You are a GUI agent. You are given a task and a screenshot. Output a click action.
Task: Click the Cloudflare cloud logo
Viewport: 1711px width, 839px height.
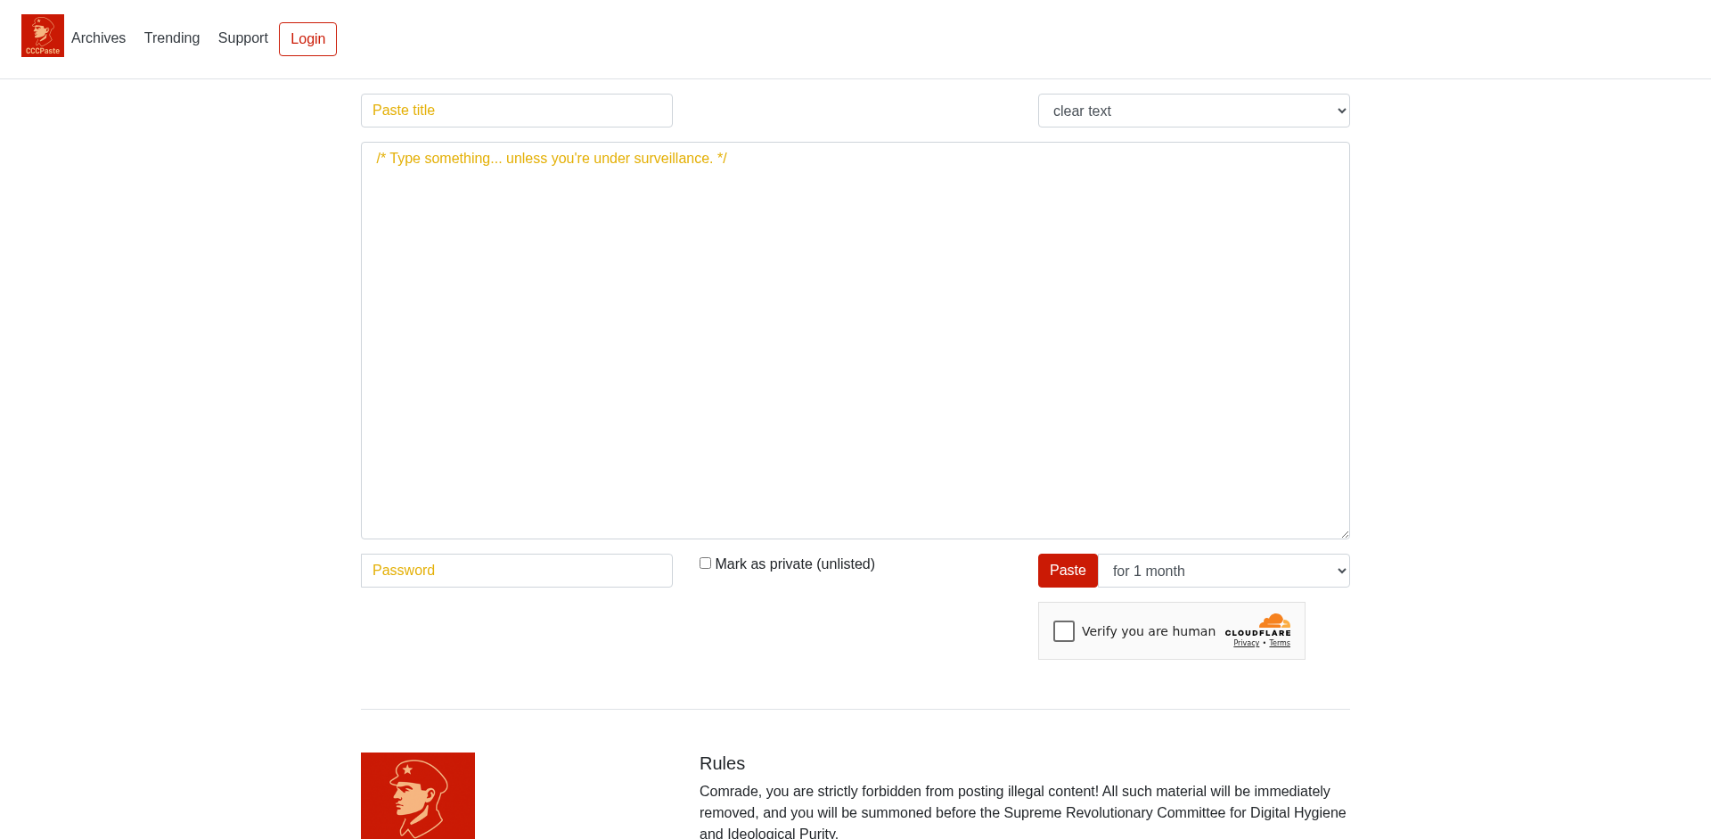click(x=1273, y=621)
